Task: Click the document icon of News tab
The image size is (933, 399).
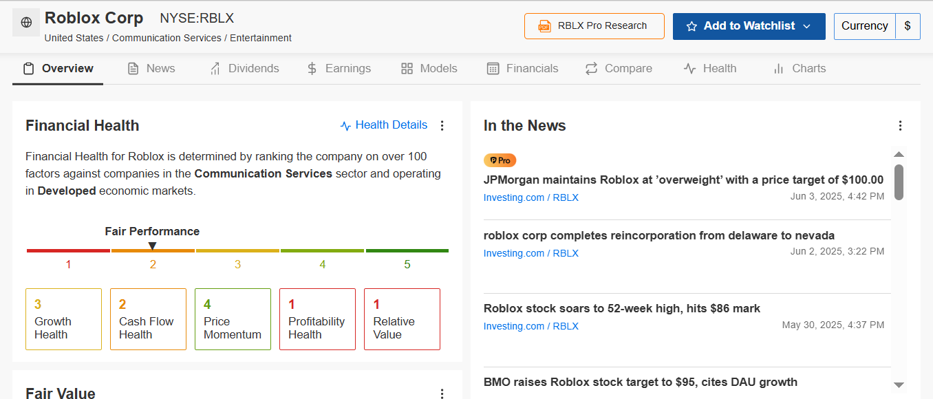Action: [133, 68]
